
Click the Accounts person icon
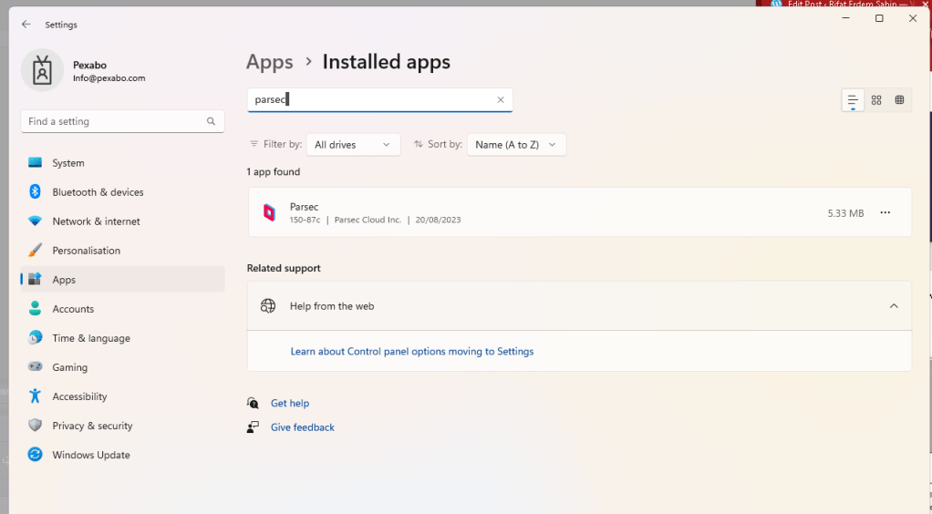pyautogui.click(x=35, y=308)
